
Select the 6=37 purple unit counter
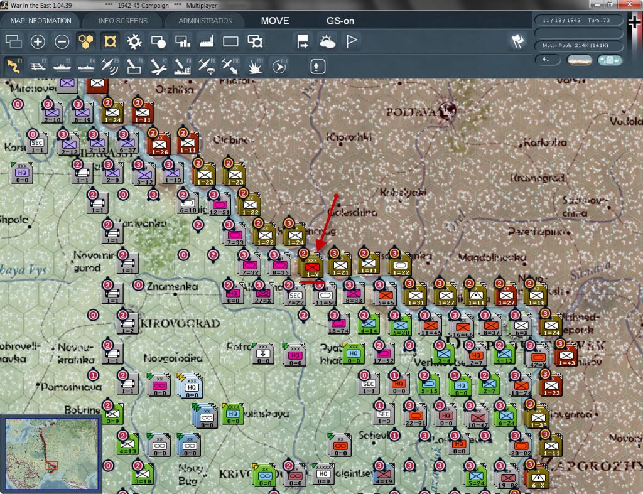128,144
